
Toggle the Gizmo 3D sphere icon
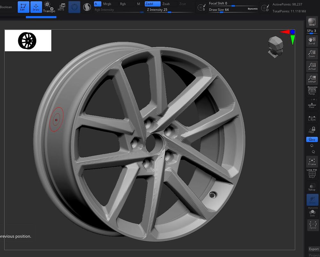point(74,7)
